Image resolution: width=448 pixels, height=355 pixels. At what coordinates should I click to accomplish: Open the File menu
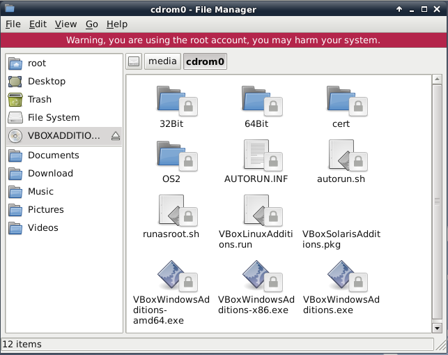(x=13, y=24)
